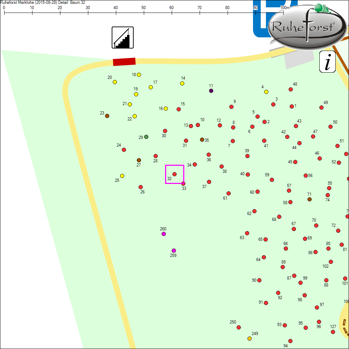The height and width of the screenshot is (349, 349).
Task: Open the information 'i' icon
Action: pyautogui.click(x=327, y=61)
